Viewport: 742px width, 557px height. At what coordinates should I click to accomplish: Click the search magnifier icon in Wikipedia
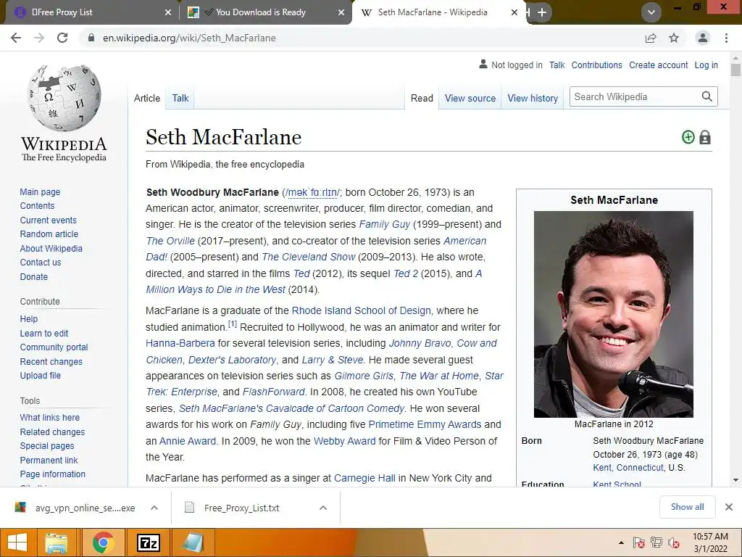pos(707,96)
